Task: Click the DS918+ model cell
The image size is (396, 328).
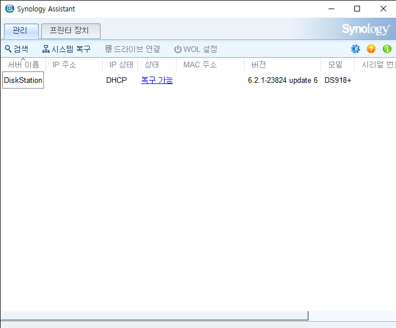Action: point(338,80)
